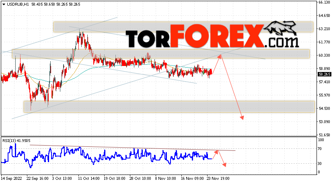
Task: Select the 63.210 price axis label
Action: tap(324, 29)
